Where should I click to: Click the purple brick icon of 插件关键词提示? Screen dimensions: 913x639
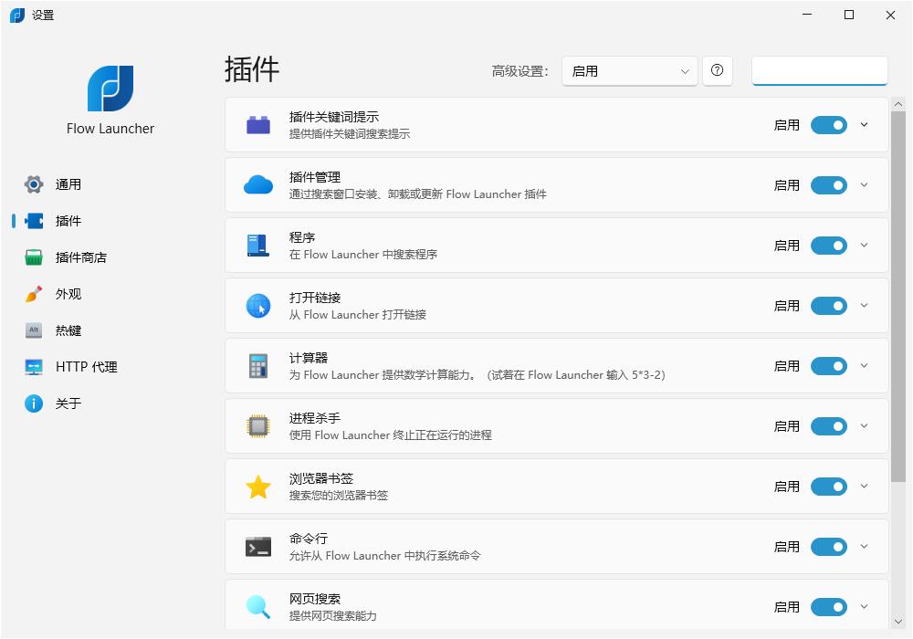(x=258, y=125)
